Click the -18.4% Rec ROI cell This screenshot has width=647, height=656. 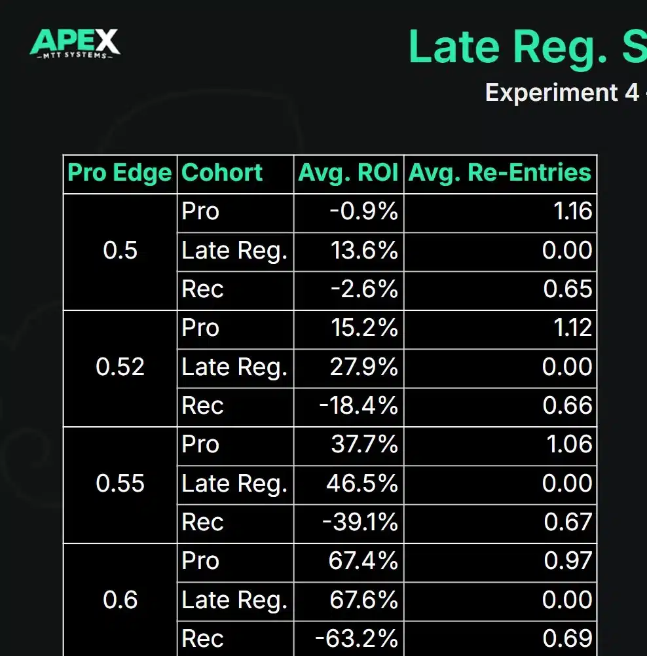(x=359, y=406)
